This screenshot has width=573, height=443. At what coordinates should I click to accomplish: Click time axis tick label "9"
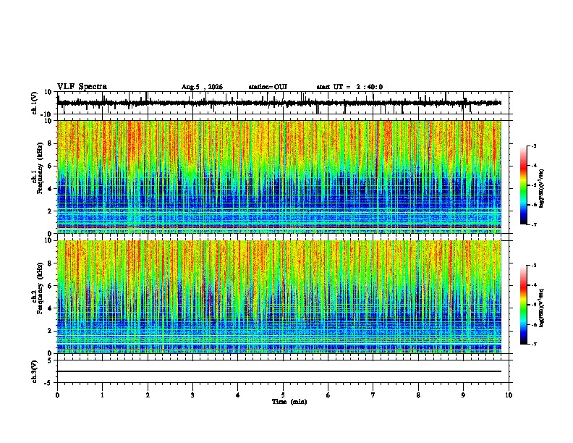point(463,395)
